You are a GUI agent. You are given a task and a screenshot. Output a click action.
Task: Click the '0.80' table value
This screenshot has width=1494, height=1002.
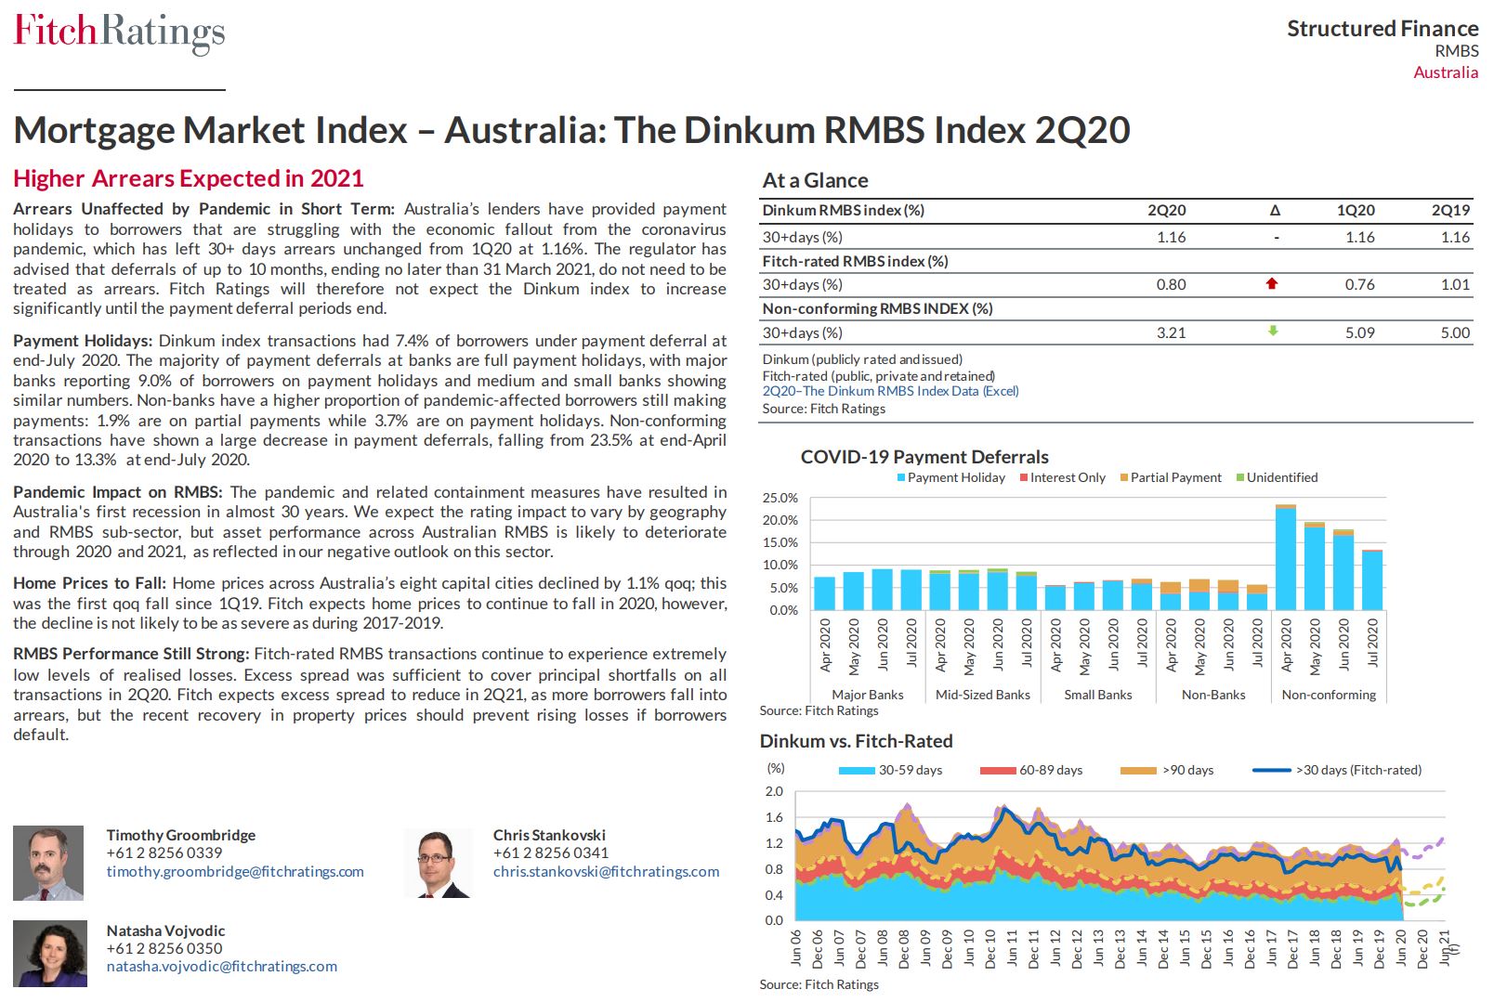(1172, 284)
